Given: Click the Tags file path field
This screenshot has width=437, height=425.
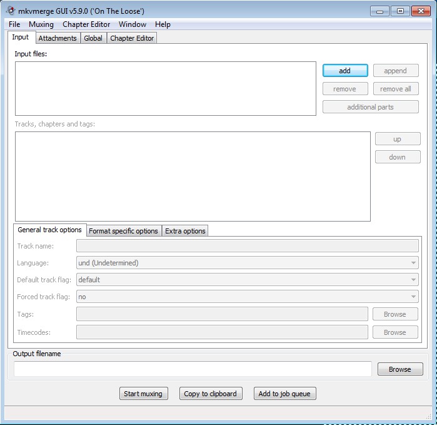Looking at the screenshot, I should [x=222, y=314].
